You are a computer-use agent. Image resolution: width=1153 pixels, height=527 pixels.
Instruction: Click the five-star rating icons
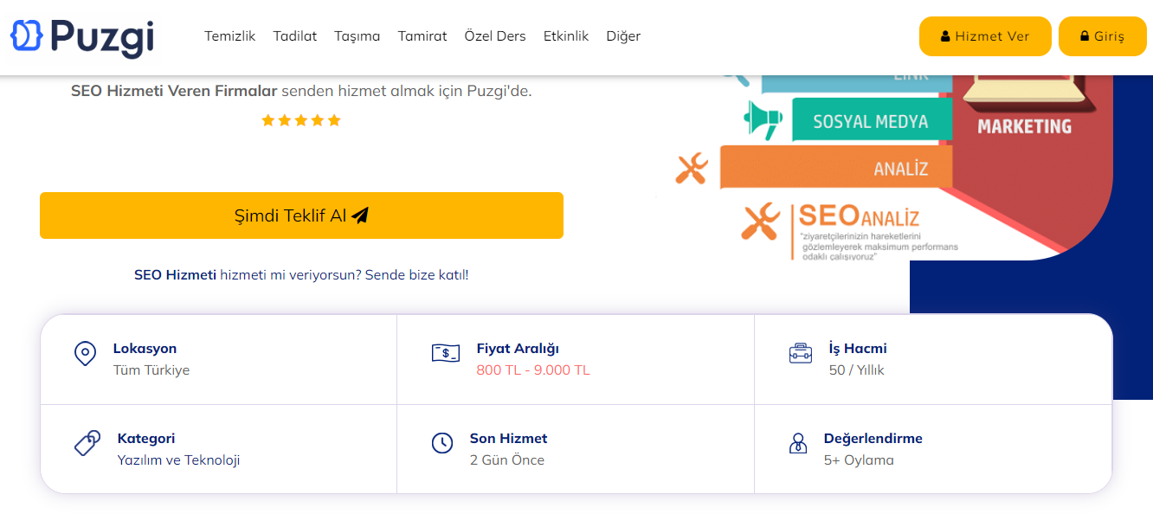pyautogui.click(x=301, y=120)
